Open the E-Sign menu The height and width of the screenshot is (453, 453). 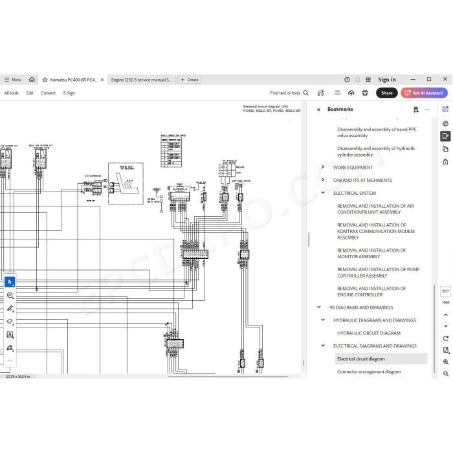pos(69,93)
